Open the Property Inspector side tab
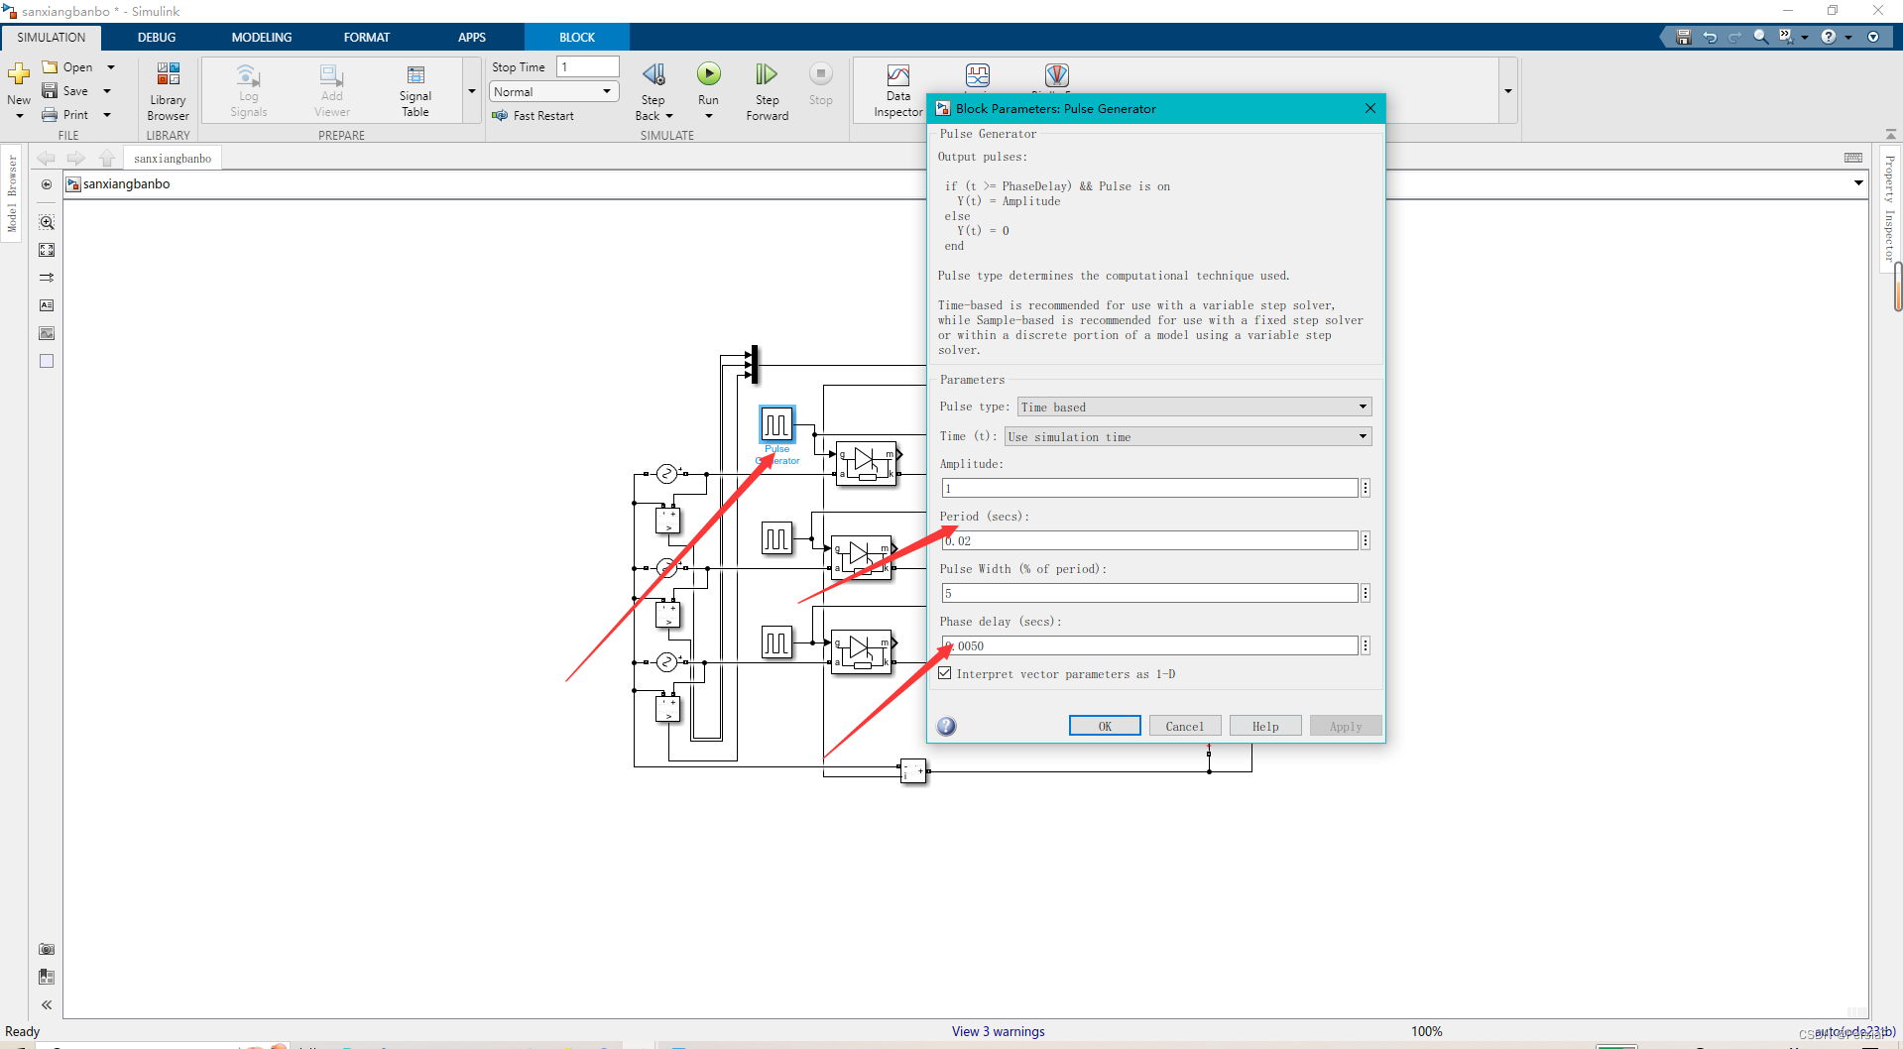The image size is (1903, 1049). coord(1889,208)
